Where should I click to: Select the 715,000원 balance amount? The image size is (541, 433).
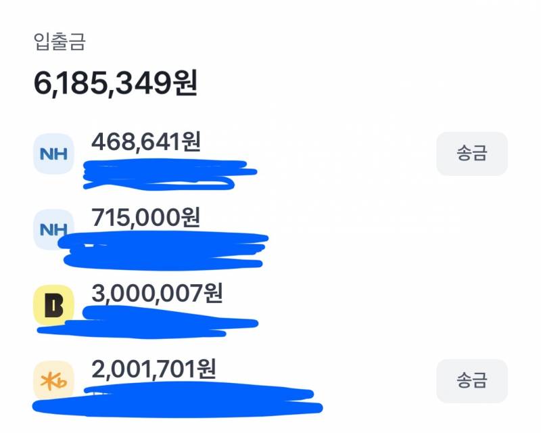click(x=145, y=218)
